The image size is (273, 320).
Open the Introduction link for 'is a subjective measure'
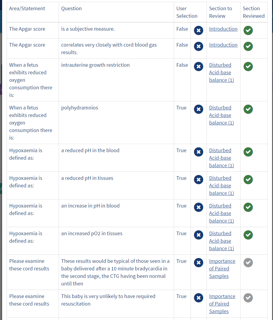223,29
